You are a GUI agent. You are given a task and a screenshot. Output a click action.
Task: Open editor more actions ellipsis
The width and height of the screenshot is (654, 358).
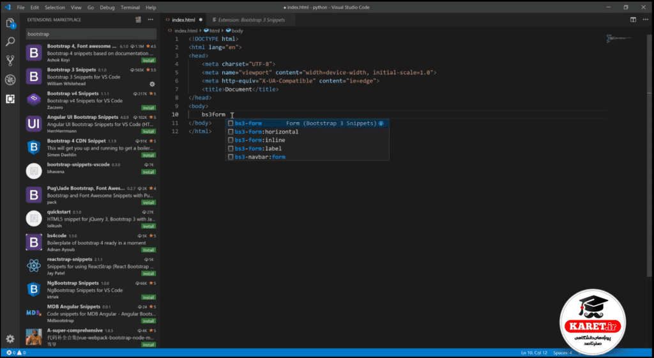tap(645, 20)
